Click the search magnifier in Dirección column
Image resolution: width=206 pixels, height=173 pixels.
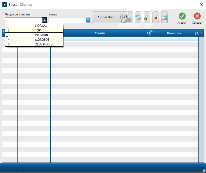[196, 33]
